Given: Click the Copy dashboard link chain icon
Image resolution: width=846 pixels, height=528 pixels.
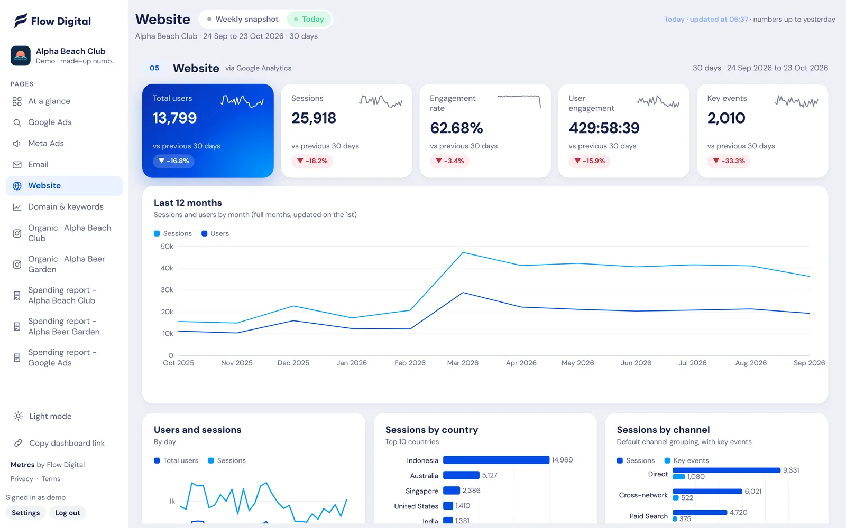Looking at the screenshot, I should pyautogui.click(x=18, y=443).
